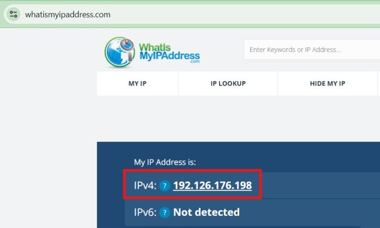Open the MY IP navigation tab
This screenshot has width=380, height=228.
click(138, 83)
